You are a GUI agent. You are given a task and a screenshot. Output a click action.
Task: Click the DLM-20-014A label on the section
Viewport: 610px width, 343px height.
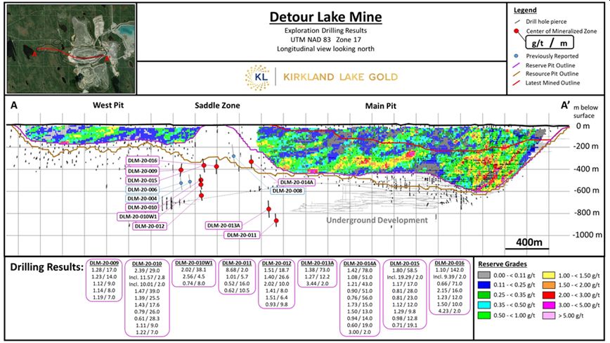click(297, 182)
